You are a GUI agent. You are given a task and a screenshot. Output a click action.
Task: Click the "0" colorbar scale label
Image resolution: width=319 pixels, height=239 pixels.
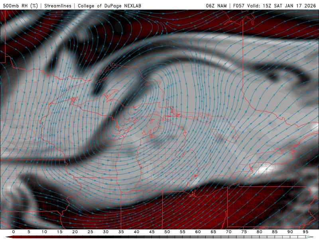(14, 232)
